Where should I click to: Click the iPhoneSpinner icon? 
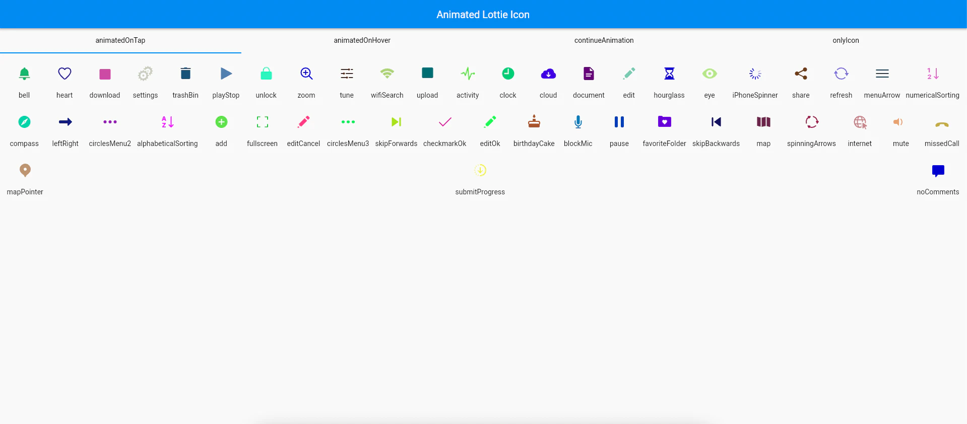coord(755,74)
